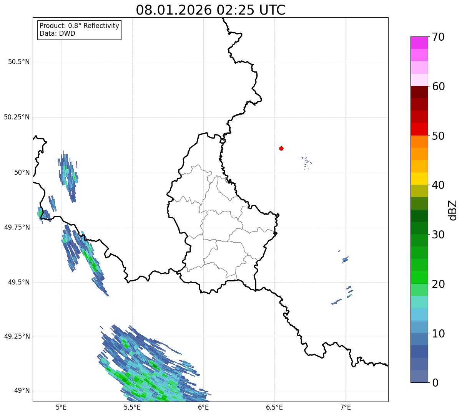Click the '6°E' longitude label

pyautogui.click(x=203, y=407)
